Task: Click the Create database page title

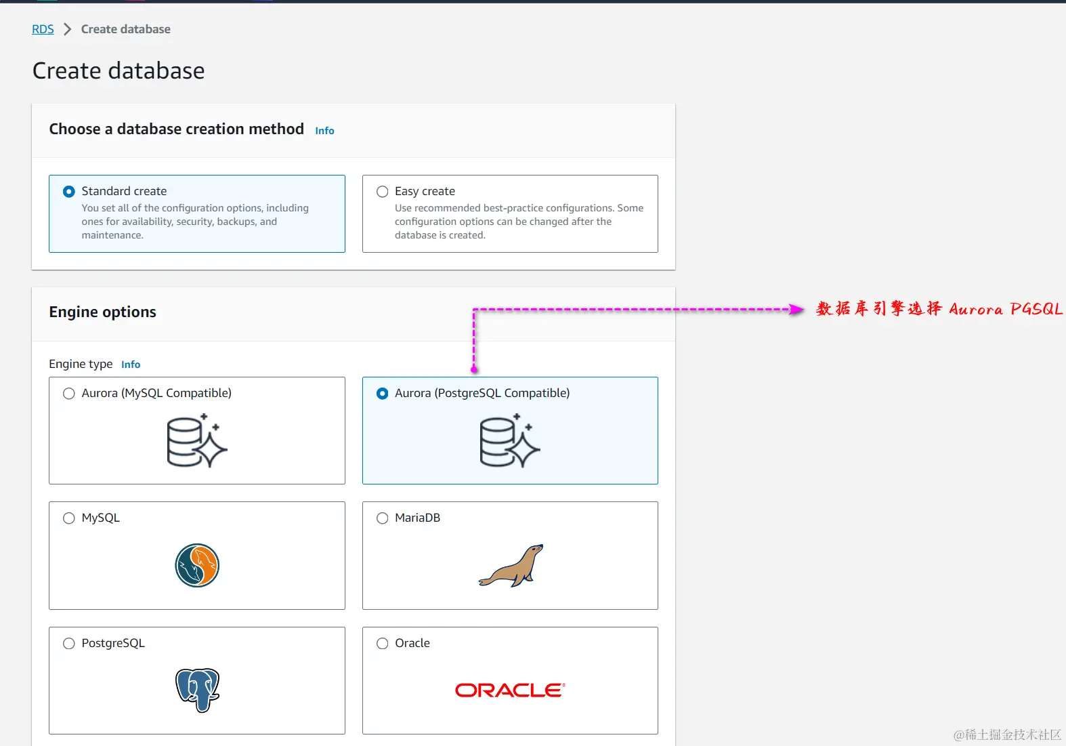Action: pyautogui.click(x=119, y=70)
